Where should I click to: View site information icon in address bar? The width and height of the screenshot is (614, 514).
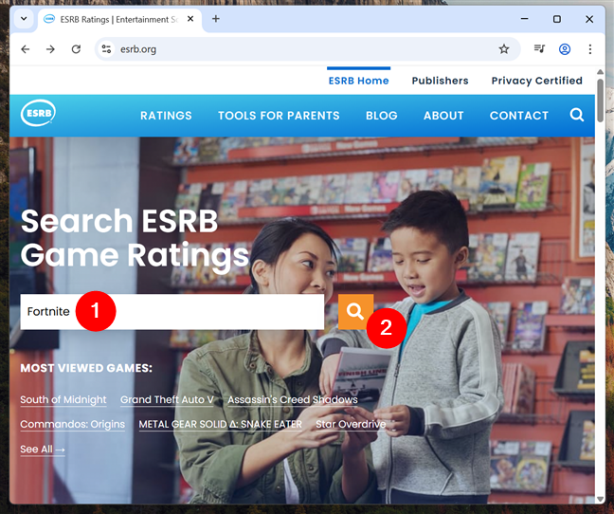click(106, 49)
